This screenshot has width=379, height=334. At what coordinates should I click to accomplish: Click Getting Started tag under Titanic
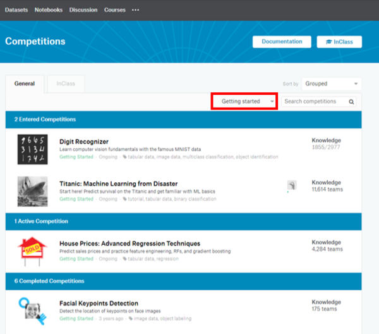[76, 199]
